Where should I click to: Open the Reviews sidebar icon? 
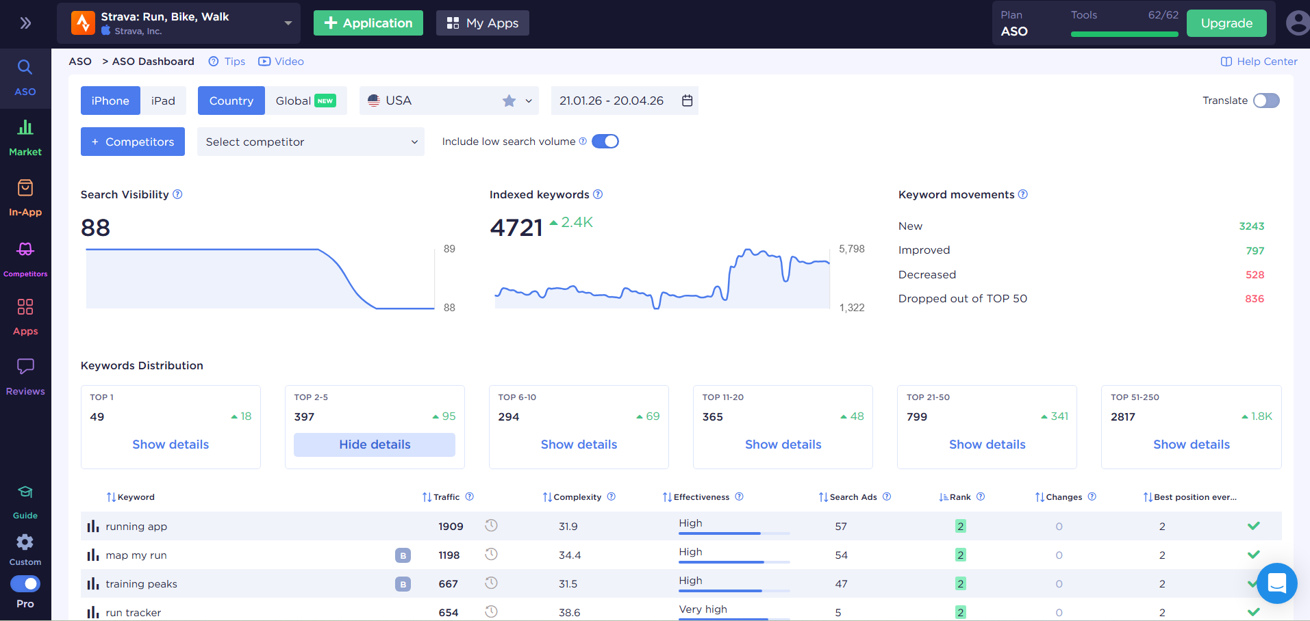pyautogui.click(x=25, y=376)
